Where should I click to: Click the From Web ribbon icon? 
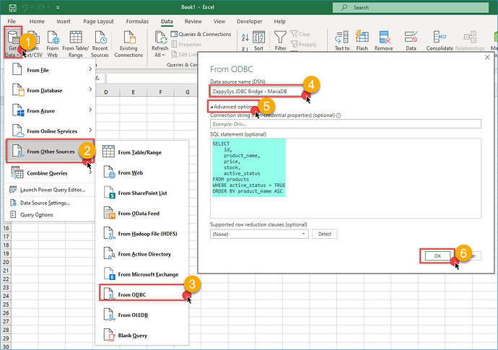(x=53, y=43)
